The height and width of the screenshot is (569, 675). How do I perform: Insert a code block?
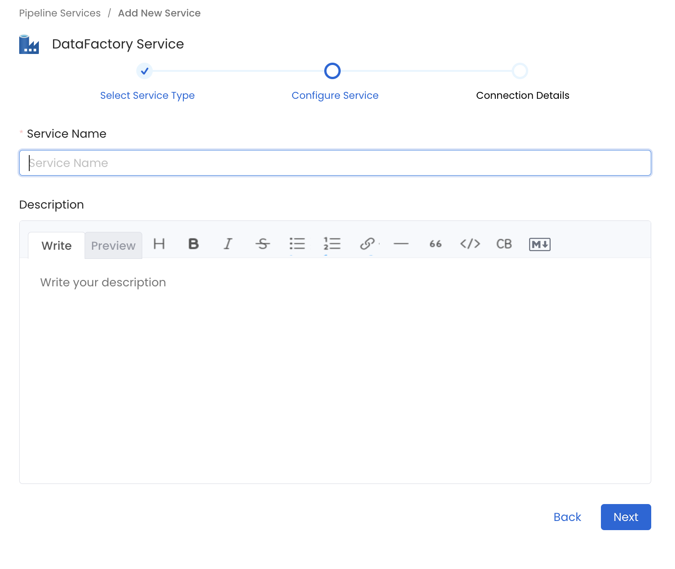(504, 244)
